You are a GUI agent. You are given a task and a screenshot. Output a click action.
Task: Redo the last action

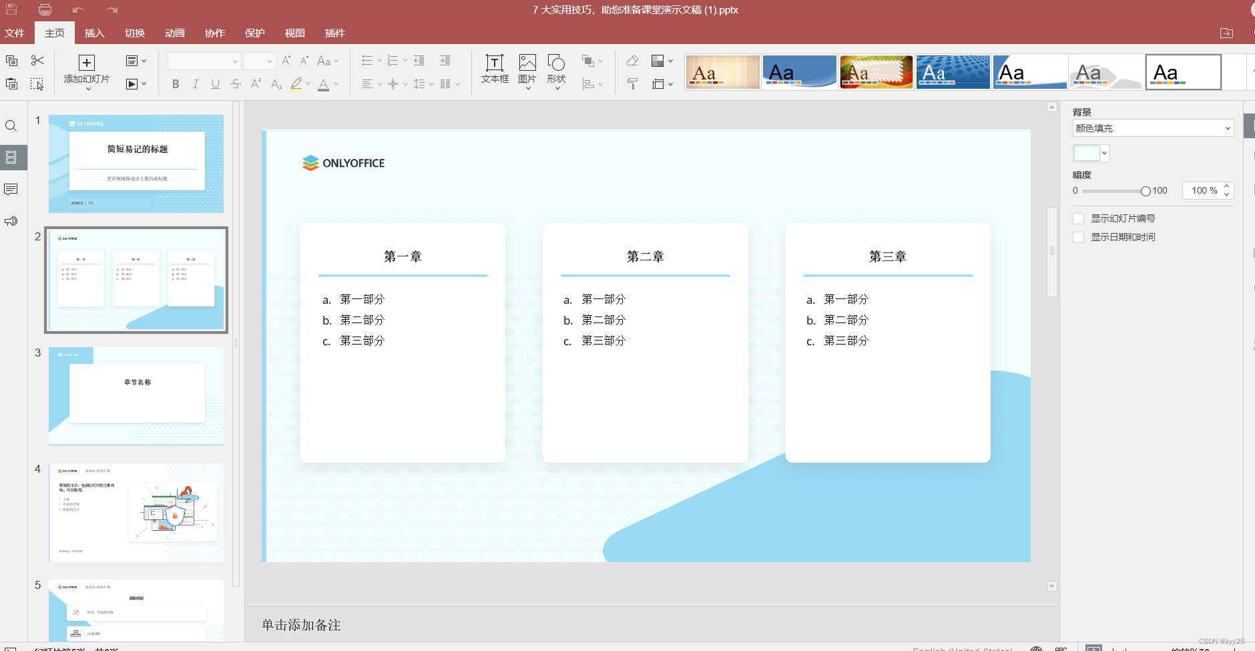[112, 10]
